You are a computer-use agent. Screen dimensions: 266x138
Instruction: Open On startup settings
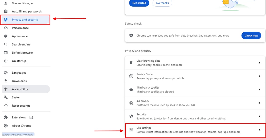(x=19, y=61)
